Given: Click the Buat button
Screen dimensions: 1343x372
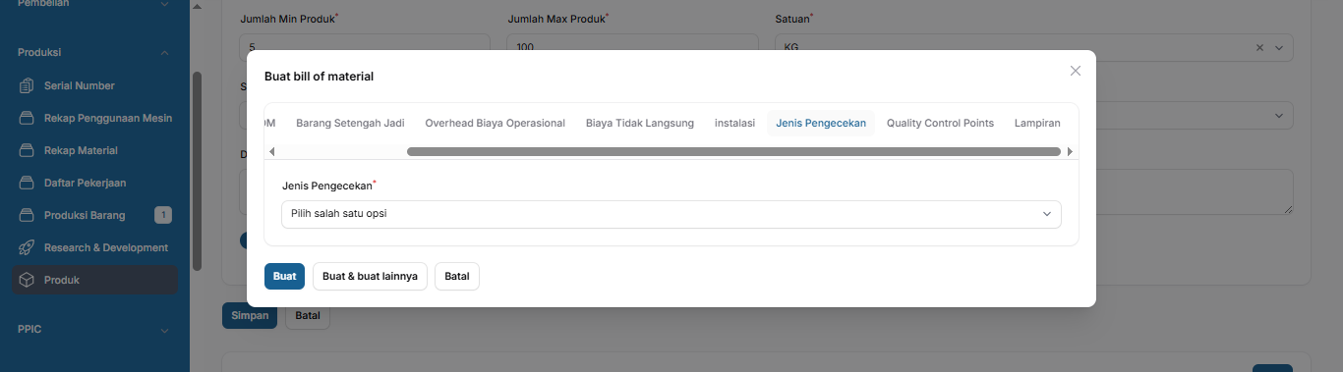Looking at the screenshot, I should coord(285,277).
